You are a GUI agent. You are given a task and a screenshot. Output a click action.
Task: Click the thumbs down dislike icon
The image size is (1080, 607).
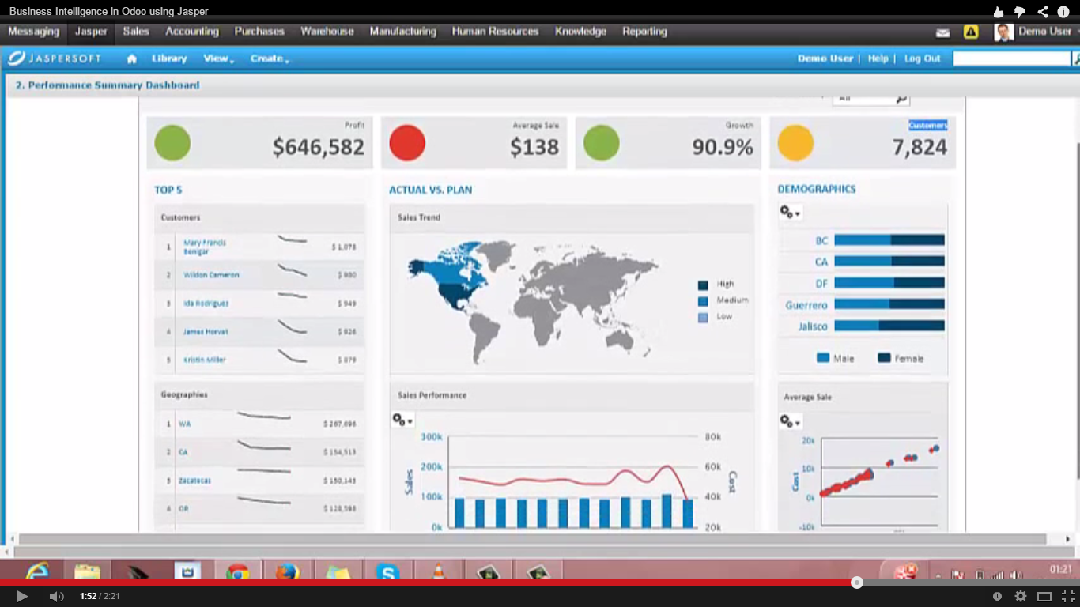coord(1020,12)
